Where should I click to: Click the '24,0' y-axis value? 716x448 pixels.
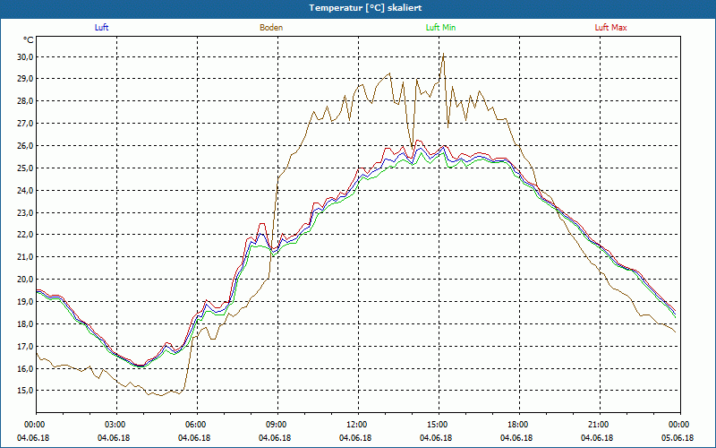click(x=25, y=190)
